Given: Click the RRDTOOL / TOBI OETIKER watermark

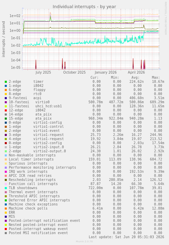Looking at the screenshot, I should point(166,18).
